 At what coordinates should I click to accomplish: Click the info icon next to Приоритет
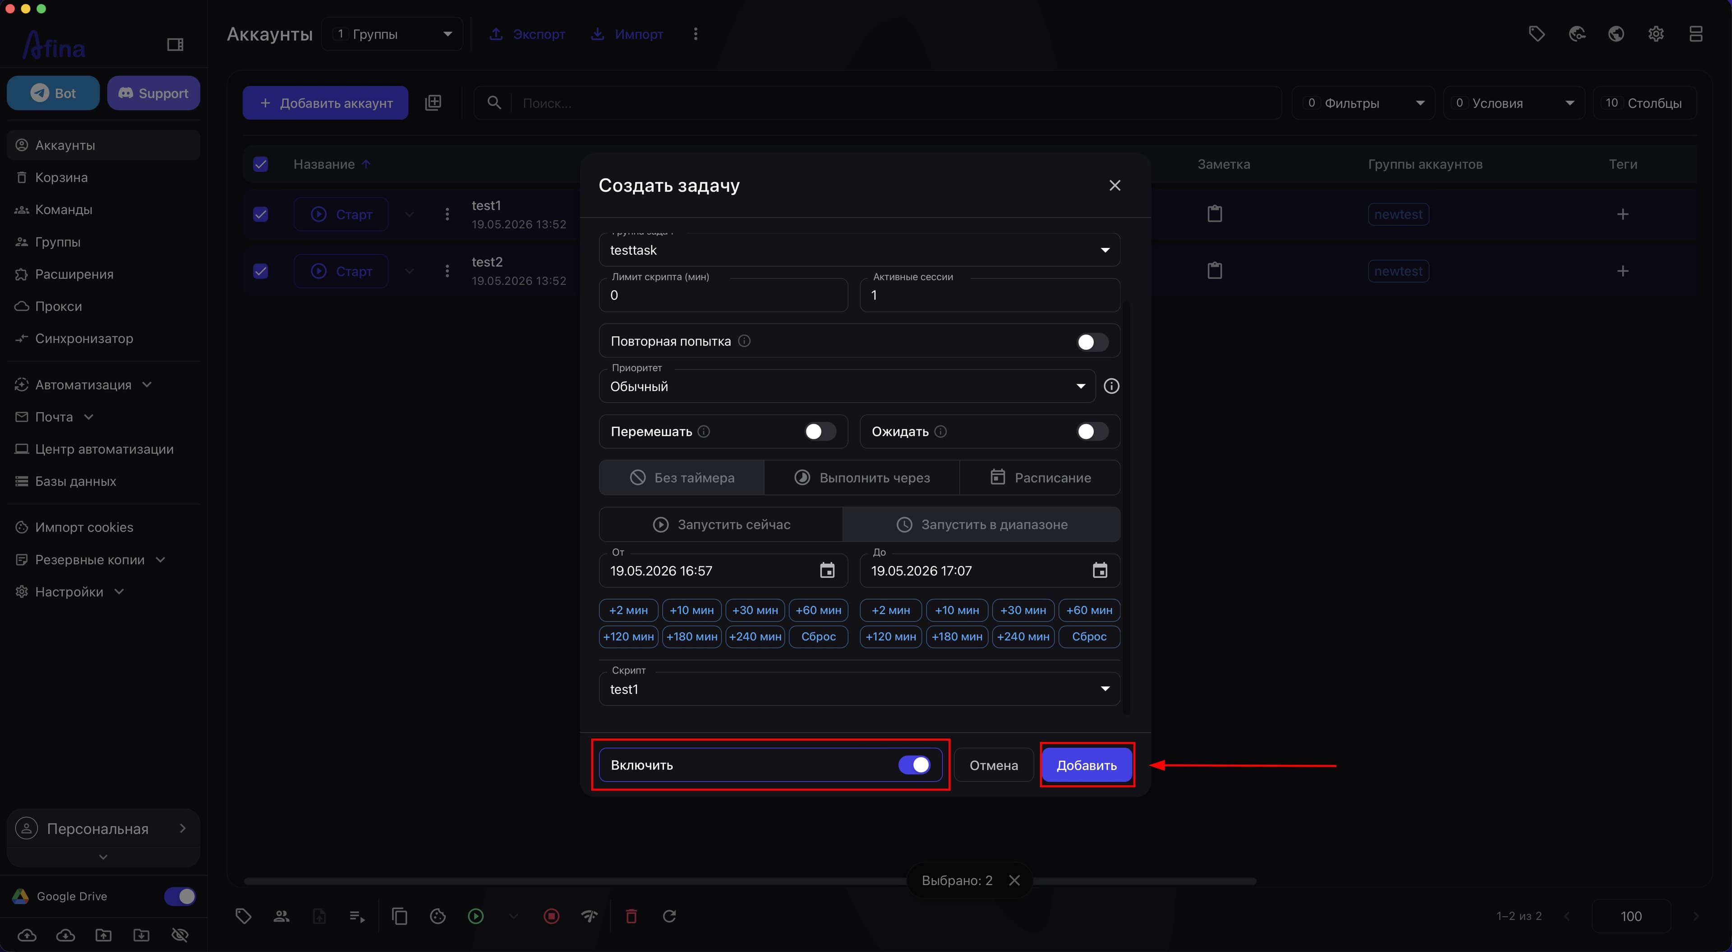click(1111, 386)
